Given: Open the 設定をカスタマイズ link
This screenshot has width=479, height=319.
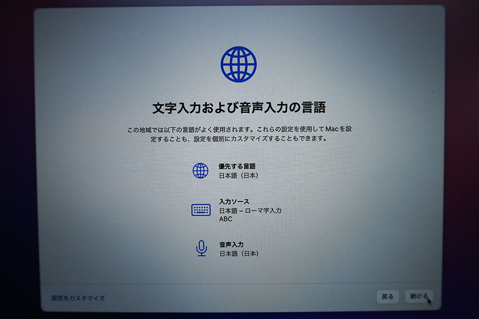Looking at the screenshot, I should [78, 298].
